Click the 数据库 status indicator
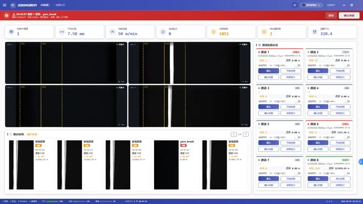Screen dimensions: 363x204 click(x=33, y=201)
